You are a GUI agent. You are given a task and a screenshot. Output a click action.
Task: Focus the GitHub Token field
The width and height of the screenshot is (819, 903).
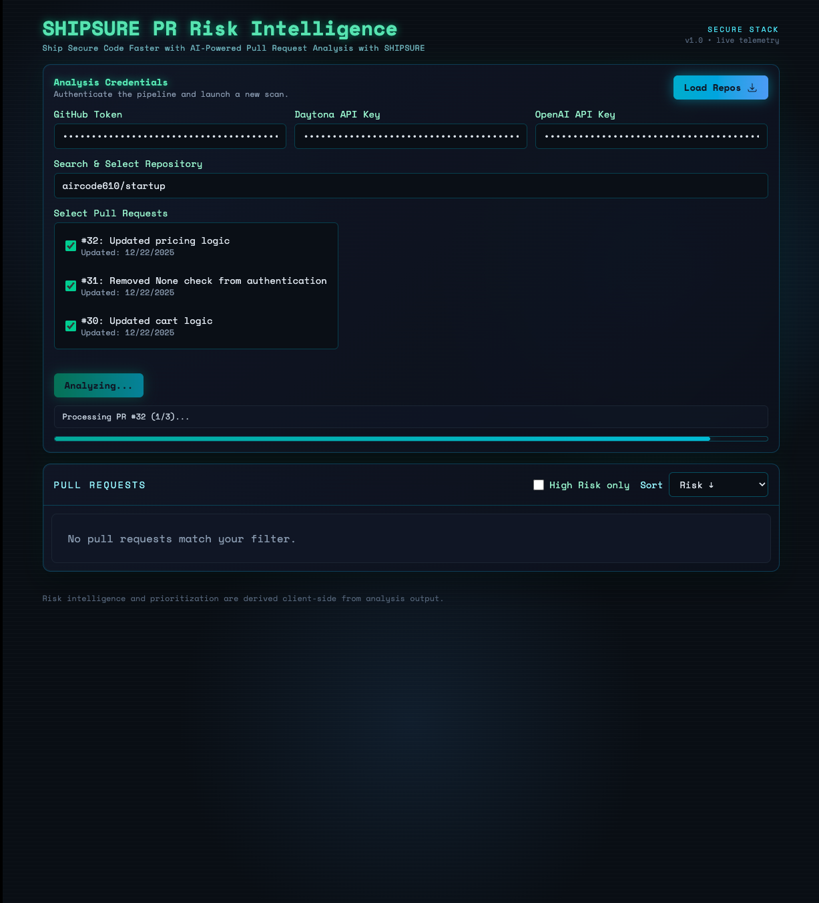coord(170,136)
